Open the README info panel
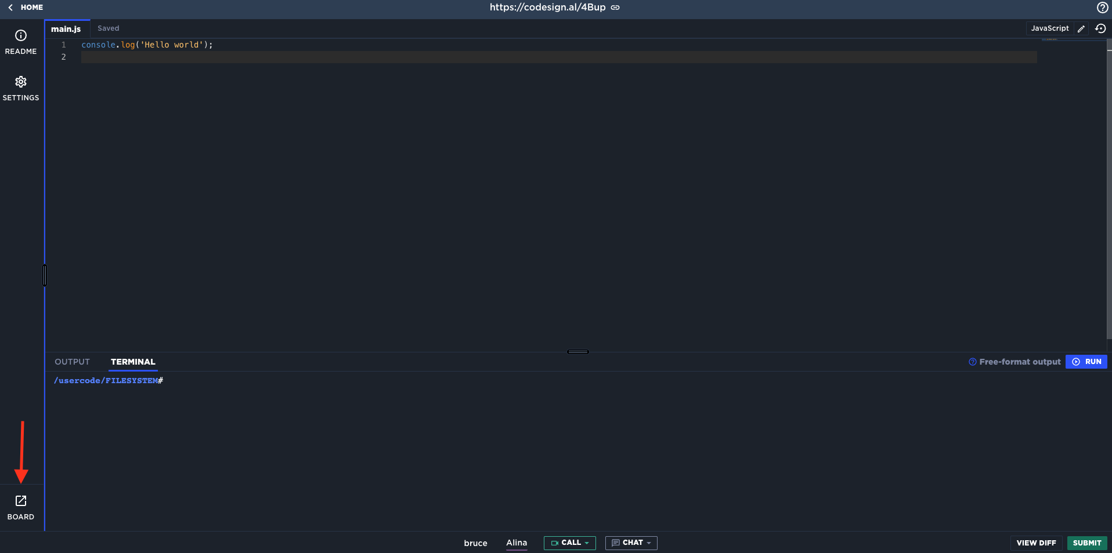1112x553 pixels. [x=21, y=42]
